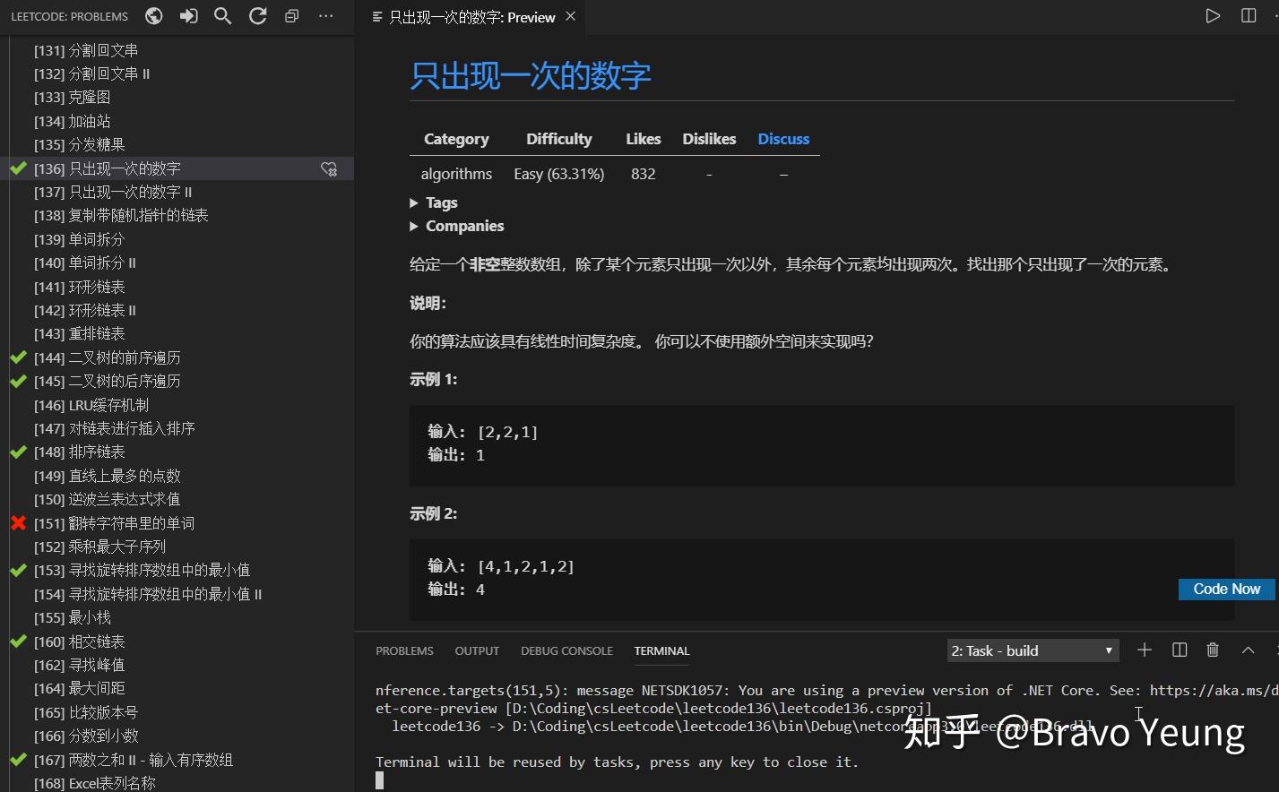1279x792 pixels.
Task: Open the Discuss link
Action: click(783, 138)
